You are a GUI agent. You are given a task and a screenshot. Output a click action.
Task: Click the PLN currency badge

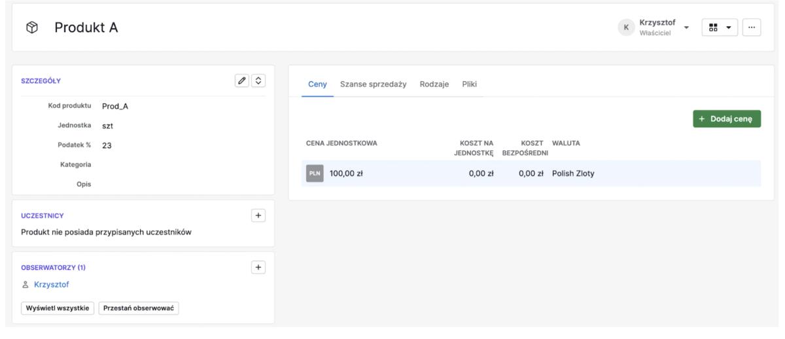(x=315, y=174)
